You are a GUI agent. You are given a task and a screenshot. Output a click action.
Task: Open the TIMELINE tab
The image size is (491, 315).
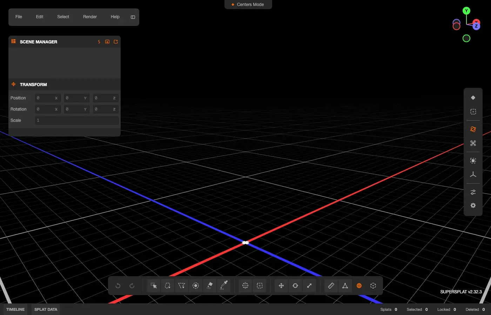point(15,309)
